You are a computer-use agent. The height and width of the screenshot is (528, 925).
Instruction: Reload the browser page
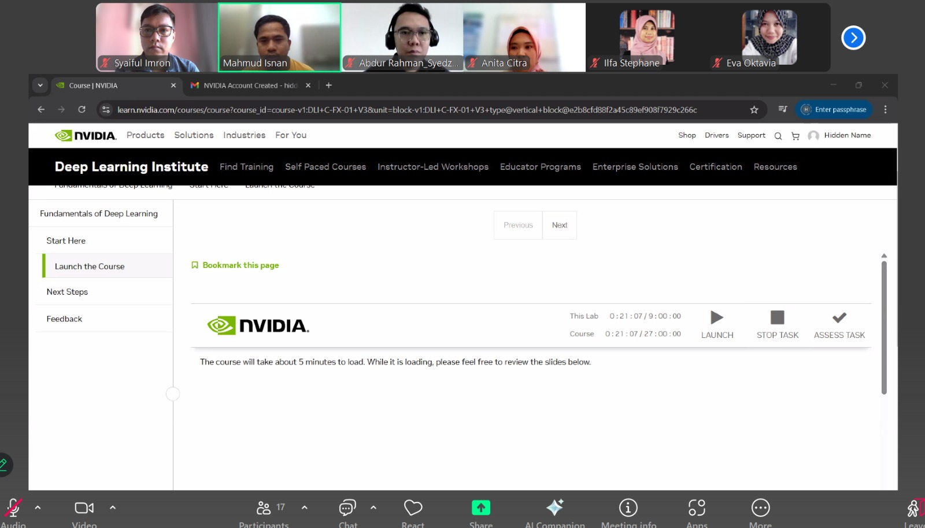click(x=82, y=110)
